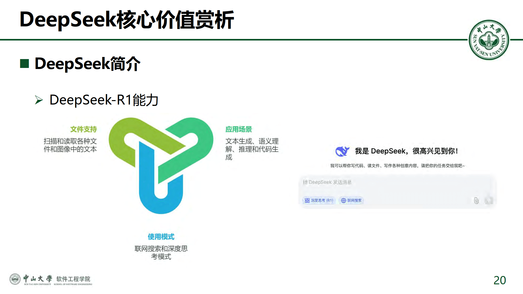Click the paperclip attachment icon in chat box
The width and height of the screenshot is (523, 294).
pos(476,200)
